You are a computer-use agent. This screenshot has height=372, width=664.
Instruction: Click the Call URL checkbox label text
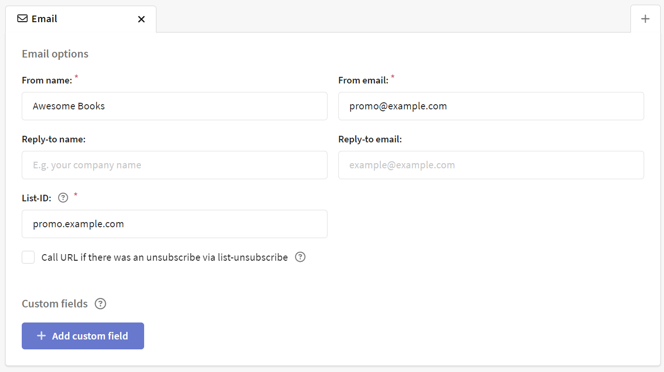tap(164, 257)
